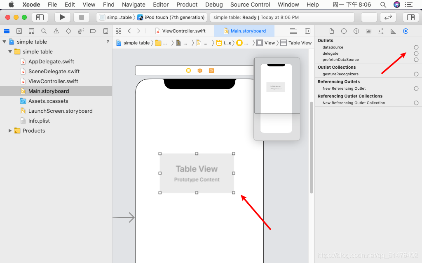Viewport: 422px width, 263px height.
Task: Click the dataSource outlet connection circle
Action: (416, 47)
